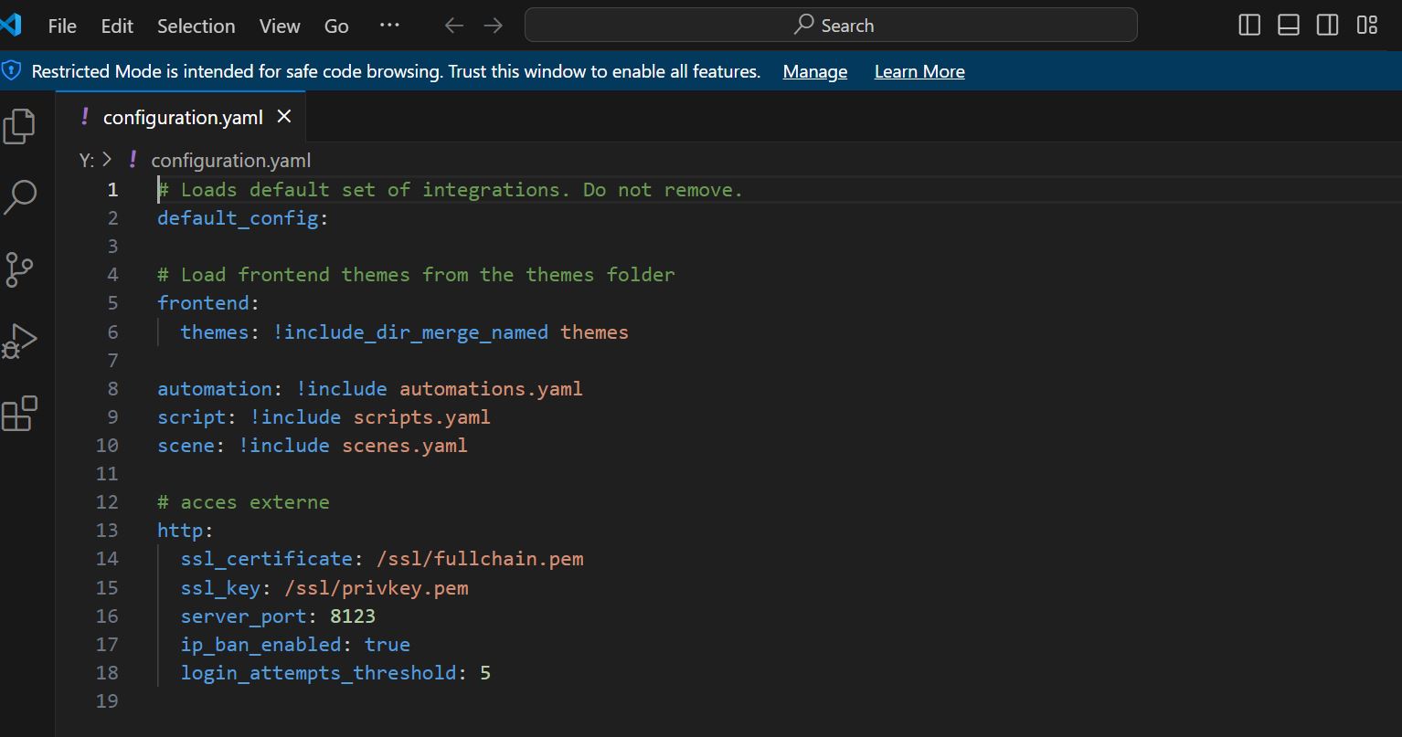Expand the hidden menu items ellipsis
This screenshot has height=737, width=1402.
point(389,26)
